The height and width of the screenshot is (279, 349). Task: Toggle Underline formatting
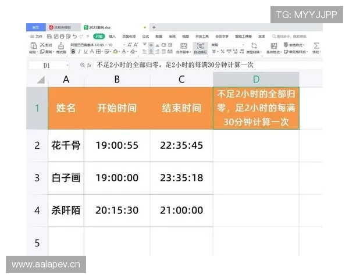(86, 52)
